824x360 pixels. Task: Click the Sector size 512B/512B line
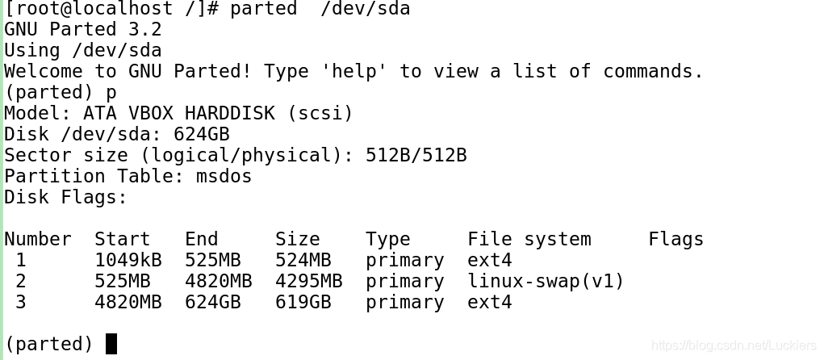[236, 155]
